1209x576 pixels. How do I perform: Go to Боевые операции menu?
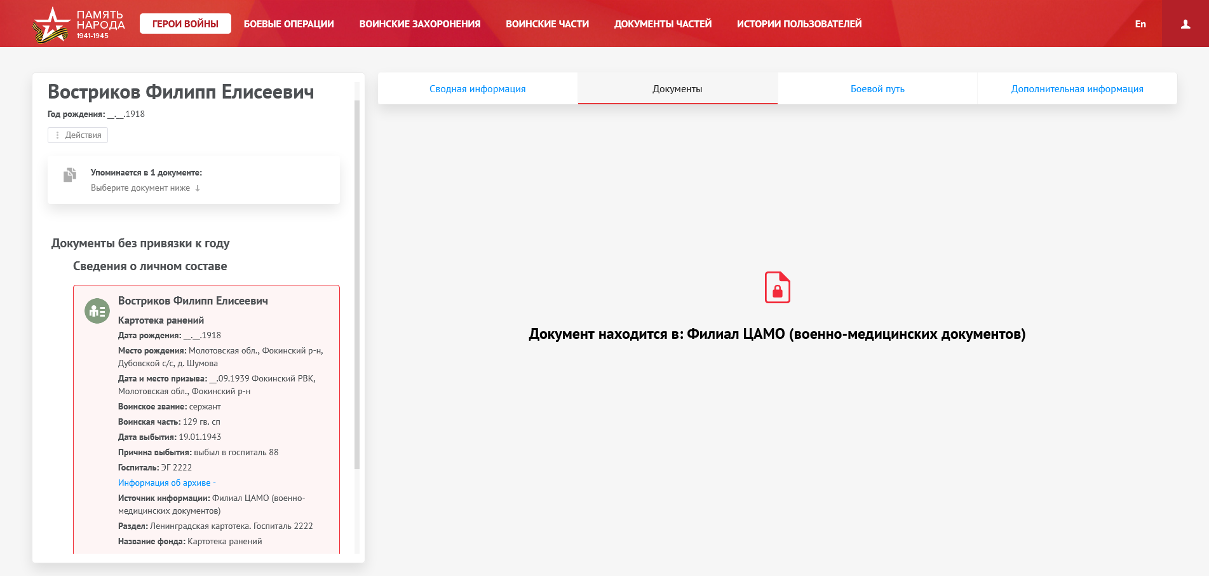coord(288,24)
